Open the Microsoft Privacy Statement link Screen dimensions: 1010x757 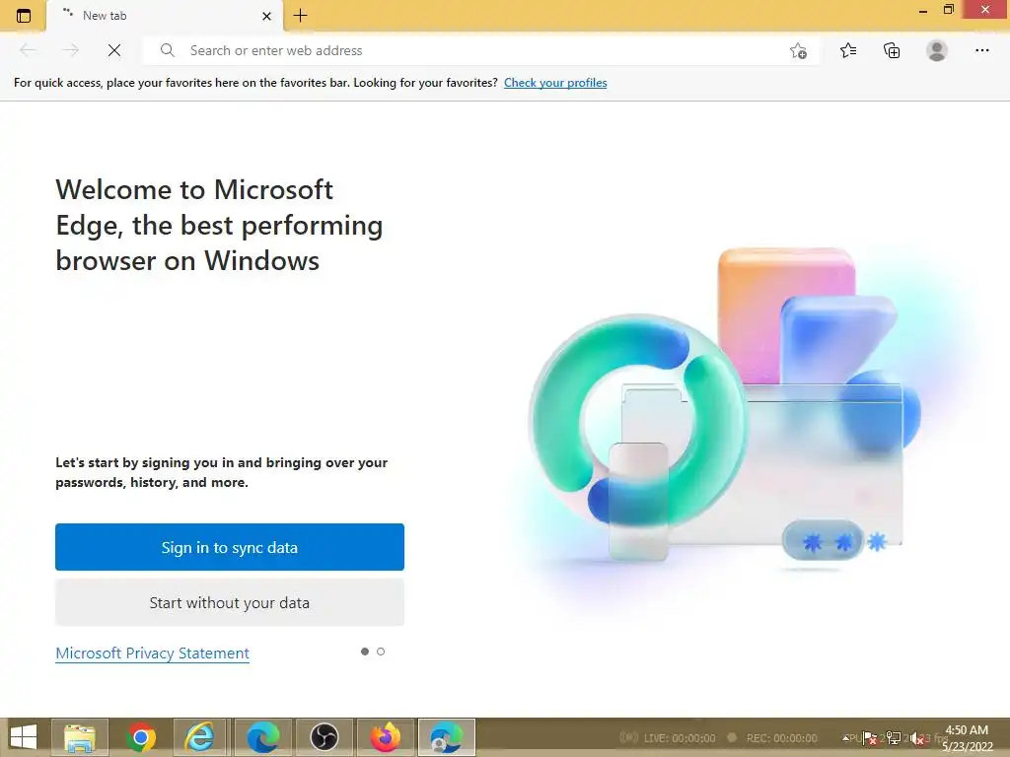[152, 653]
